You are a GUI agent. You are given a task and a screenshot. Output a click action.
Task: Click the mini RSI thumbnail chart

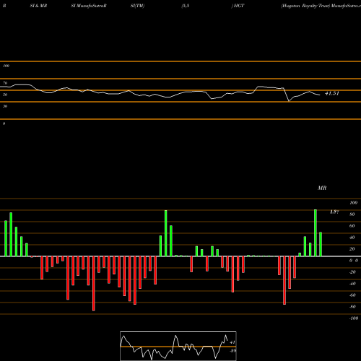coord(178,346)
